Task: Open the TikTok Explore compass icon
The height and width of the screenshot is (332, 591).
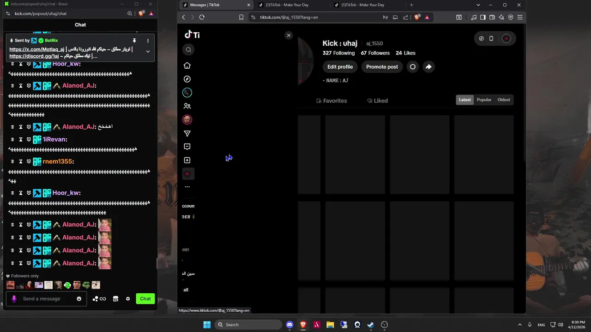Action: [187, 79]
